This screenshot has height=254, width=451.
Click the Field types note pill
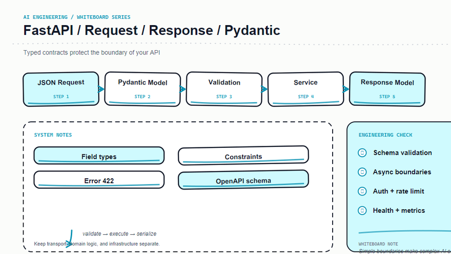coord(99,156)
